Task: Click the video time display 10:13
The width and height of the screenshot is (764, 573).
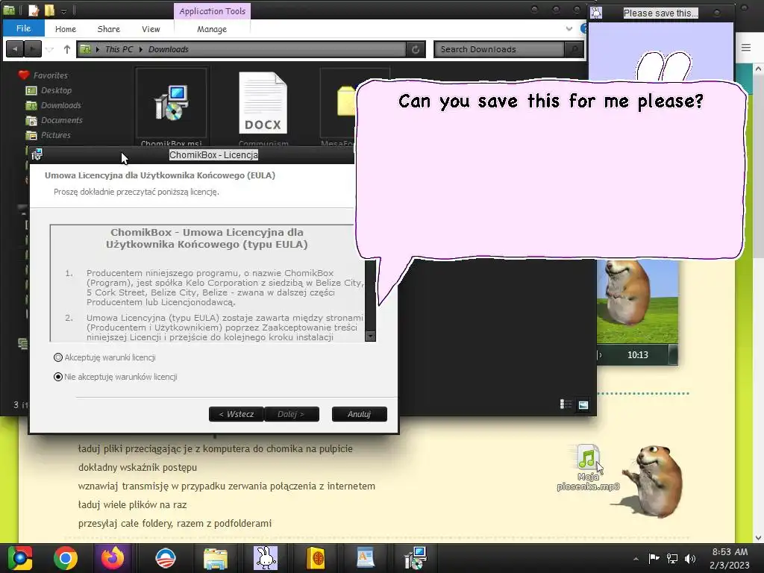Action: click(x=638, y=355)
